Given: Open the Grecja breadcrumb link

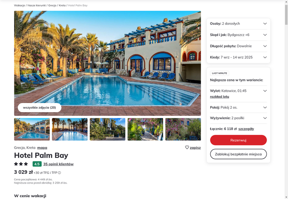Looking at the screenshot, I should pos(52,5).
